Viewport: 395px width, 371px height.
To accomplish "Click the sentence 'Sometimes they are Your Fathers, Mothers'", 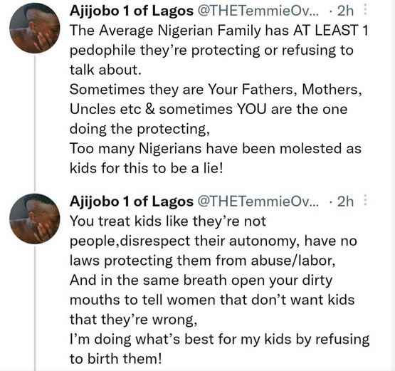I will 216,90.
